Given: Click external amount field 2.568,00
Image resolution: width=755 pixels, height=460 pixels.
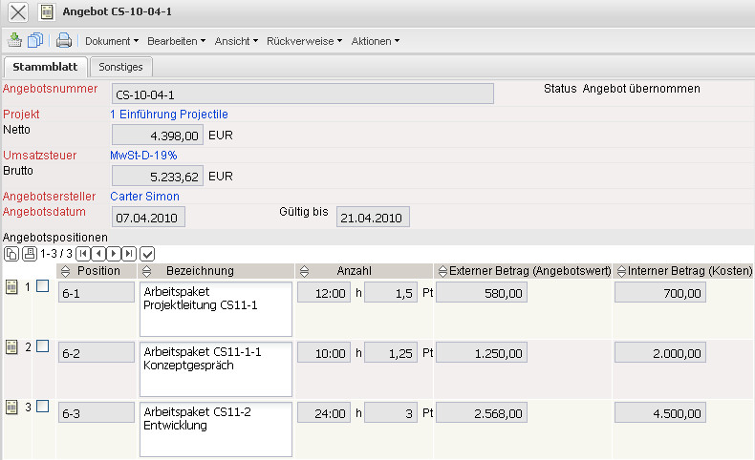Looking at the screenshot, I should tap(482, 412).
